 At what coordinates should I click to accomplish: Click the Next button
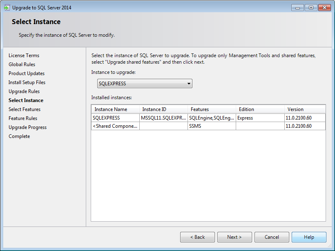tap(234, 237)
